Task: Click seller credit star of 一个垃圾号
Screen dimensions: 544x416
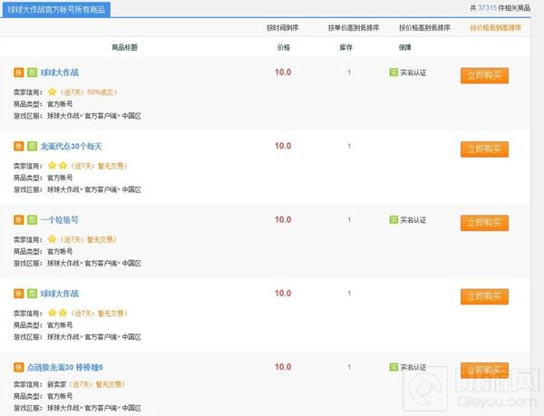Action: coord(52,239)
